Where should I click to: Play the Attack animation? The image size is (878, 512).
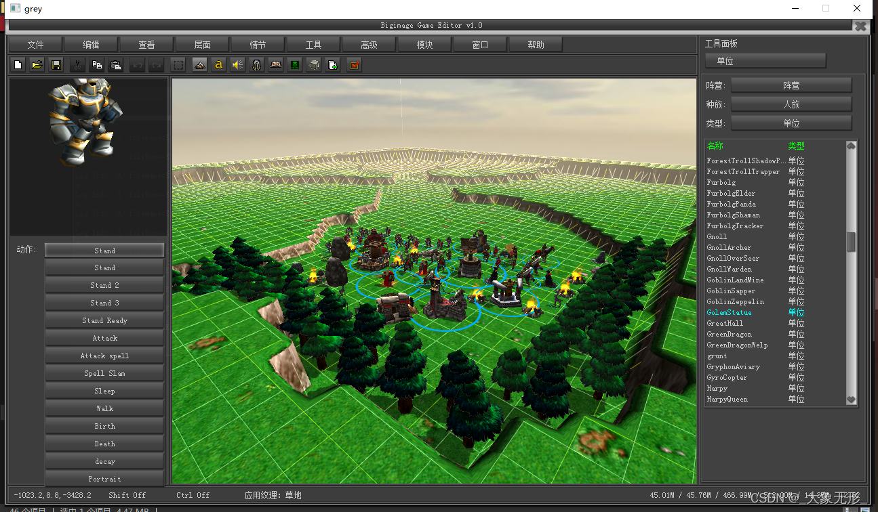click(x=104, y=338)
